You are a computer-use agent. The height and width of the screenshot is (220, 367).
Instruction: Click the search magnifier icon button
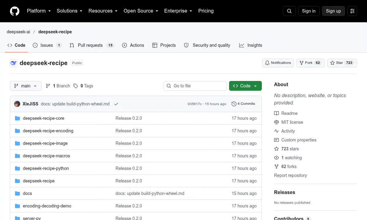click(289, 11)
